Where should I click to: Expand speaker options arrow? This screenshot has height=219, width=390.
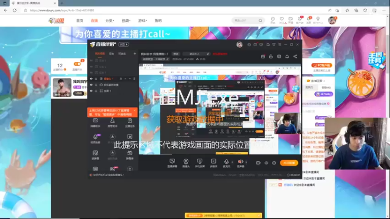[x=246, y=162]
